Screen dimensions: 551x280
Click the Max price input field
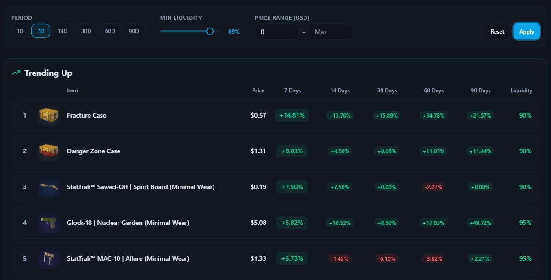point(331,32)
